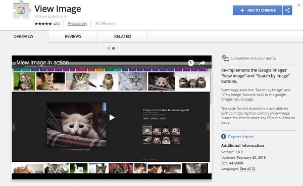Screen dimensions: 303x186
Task: Click the Watch Later clock icon
Action: tap(191, 63)
